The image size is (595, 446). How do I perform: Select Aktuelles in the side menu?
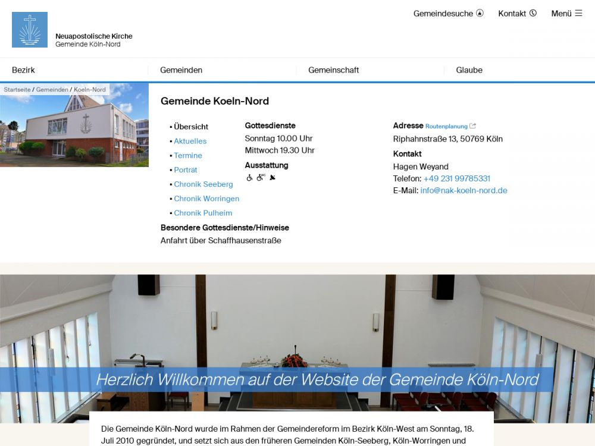pos(190,142)
